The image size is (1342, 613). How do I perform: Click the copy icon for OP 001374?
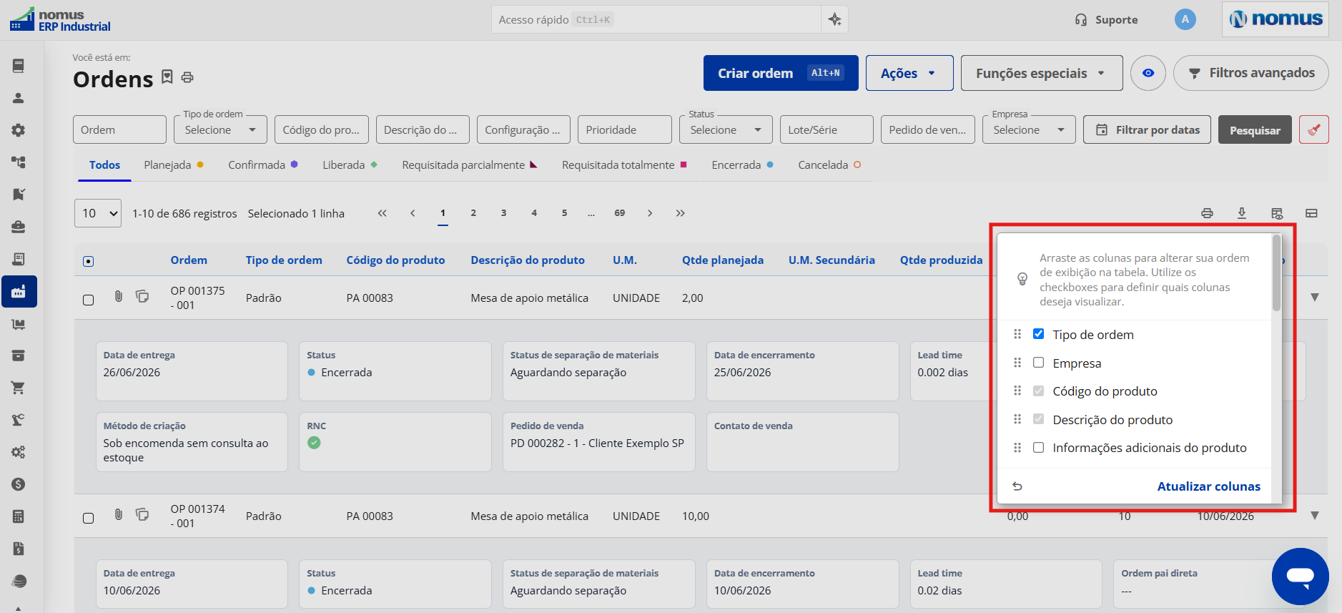point(142,514)
